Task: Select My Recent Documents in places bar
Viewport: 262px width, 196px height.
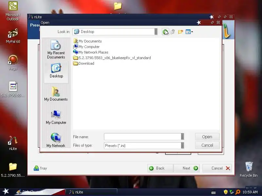Action: click(x=56, y=50)
